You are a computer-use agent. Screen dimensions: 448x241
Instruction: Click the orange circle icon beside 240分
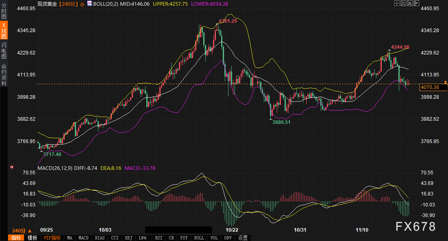point(83,4)
